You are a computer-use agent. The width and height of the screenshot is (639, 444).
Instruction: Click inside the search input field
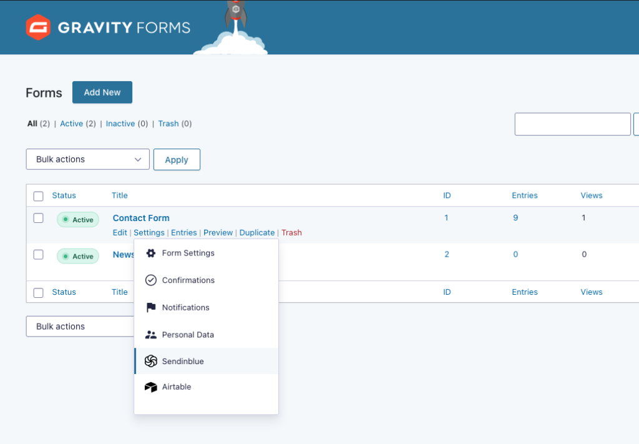(572, 124)
